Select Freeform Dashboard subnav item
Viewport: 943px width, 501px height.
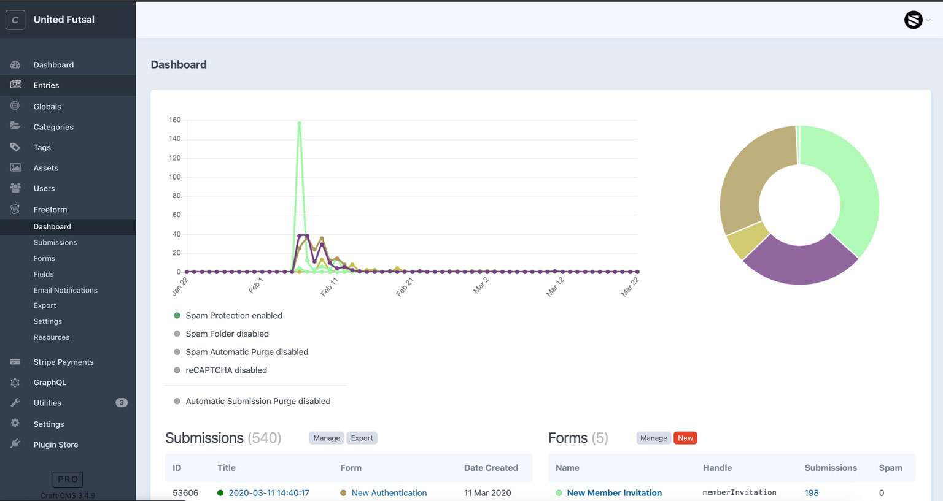pyautogui.click(x=68, y=226)
